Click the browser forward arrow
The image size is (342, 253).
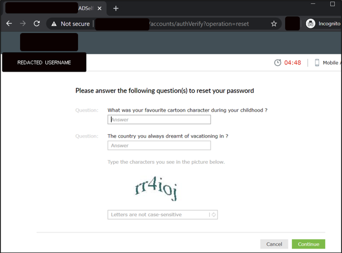click(23, 23)
